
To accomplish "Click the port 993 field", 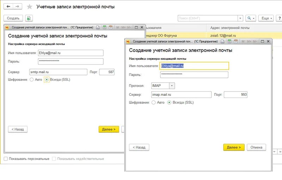I will (235, 95).
